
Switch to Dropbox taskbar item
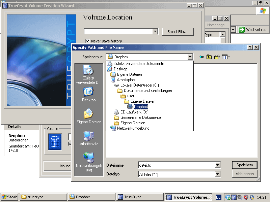91,197
